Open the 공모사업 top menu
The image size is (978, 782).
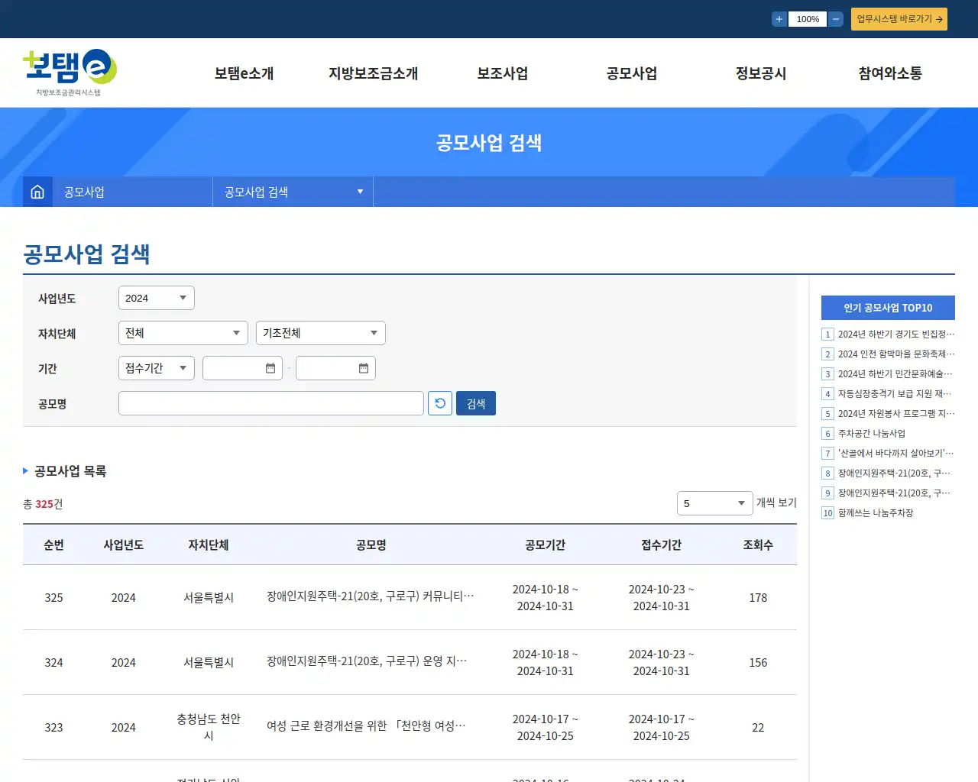(x=632, y=73)
